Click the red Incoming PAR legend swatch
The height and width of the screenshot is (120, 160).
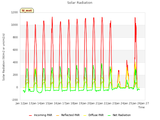(30, 115)
